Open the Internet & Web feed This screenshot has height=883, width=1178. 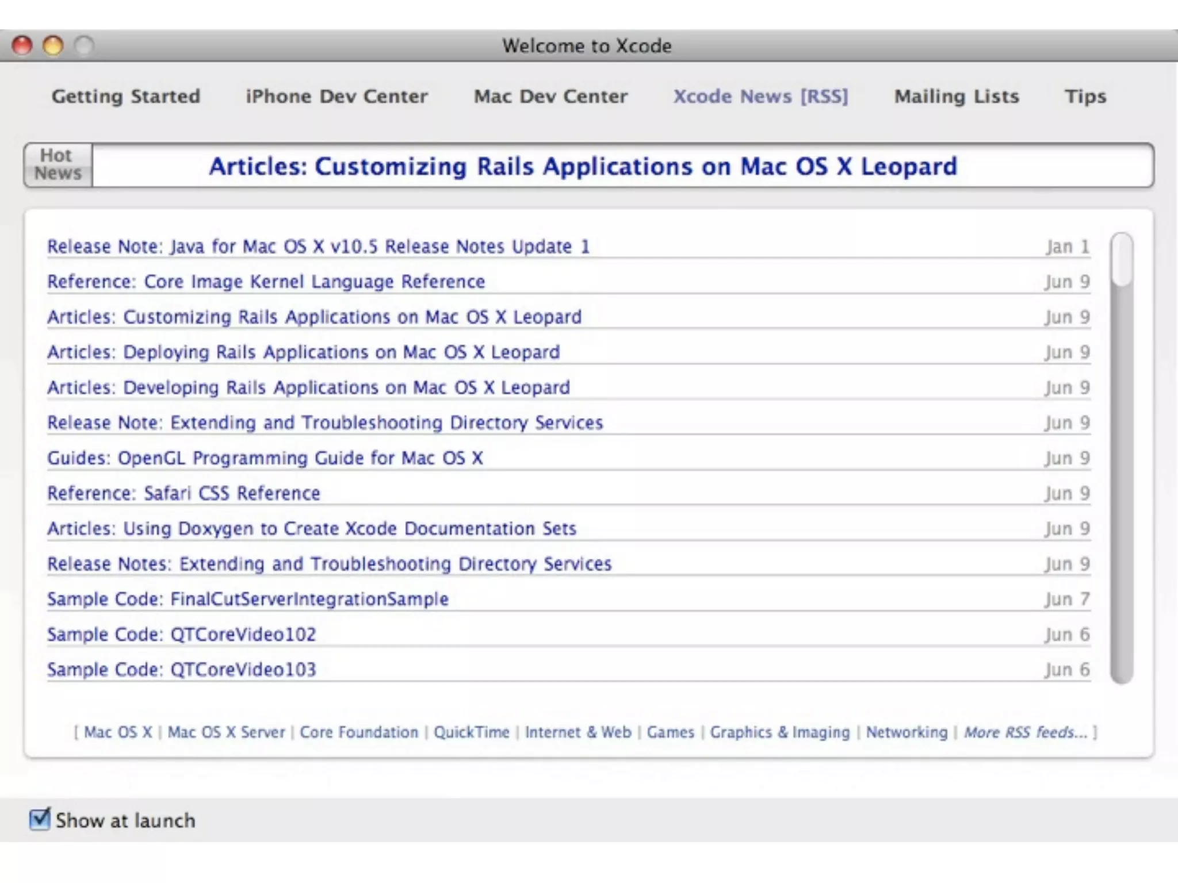(578, 732)
